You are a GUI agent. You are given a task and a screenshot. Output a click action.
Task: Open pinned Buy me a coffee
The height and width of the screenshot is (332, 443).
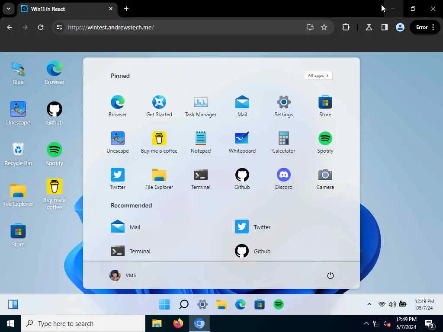(159, 143)
